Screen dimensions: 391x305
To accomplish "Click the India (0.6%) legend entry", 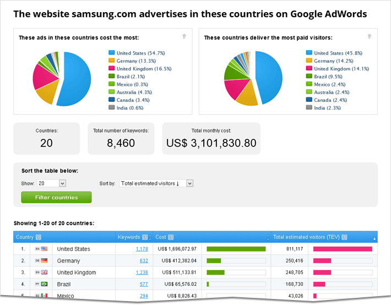I will pyautogui.click(x=130, y=108).
